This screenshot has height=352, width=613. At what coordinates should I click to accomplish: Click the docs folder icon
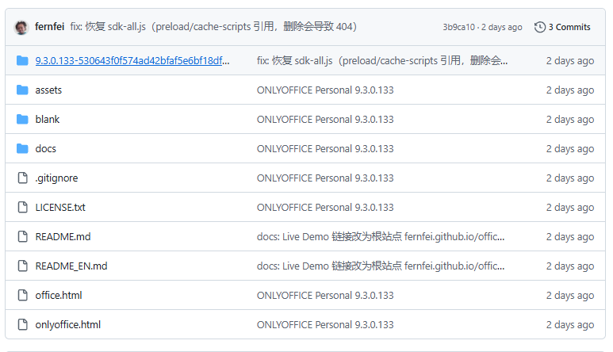pos(22,148)
